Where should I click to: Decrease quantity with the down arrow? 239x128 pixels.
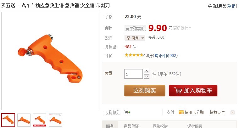147,76
